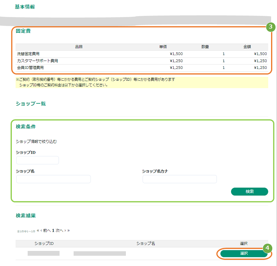Click the 検索結果 heading
277x266 pixels.
click(26, 216)
